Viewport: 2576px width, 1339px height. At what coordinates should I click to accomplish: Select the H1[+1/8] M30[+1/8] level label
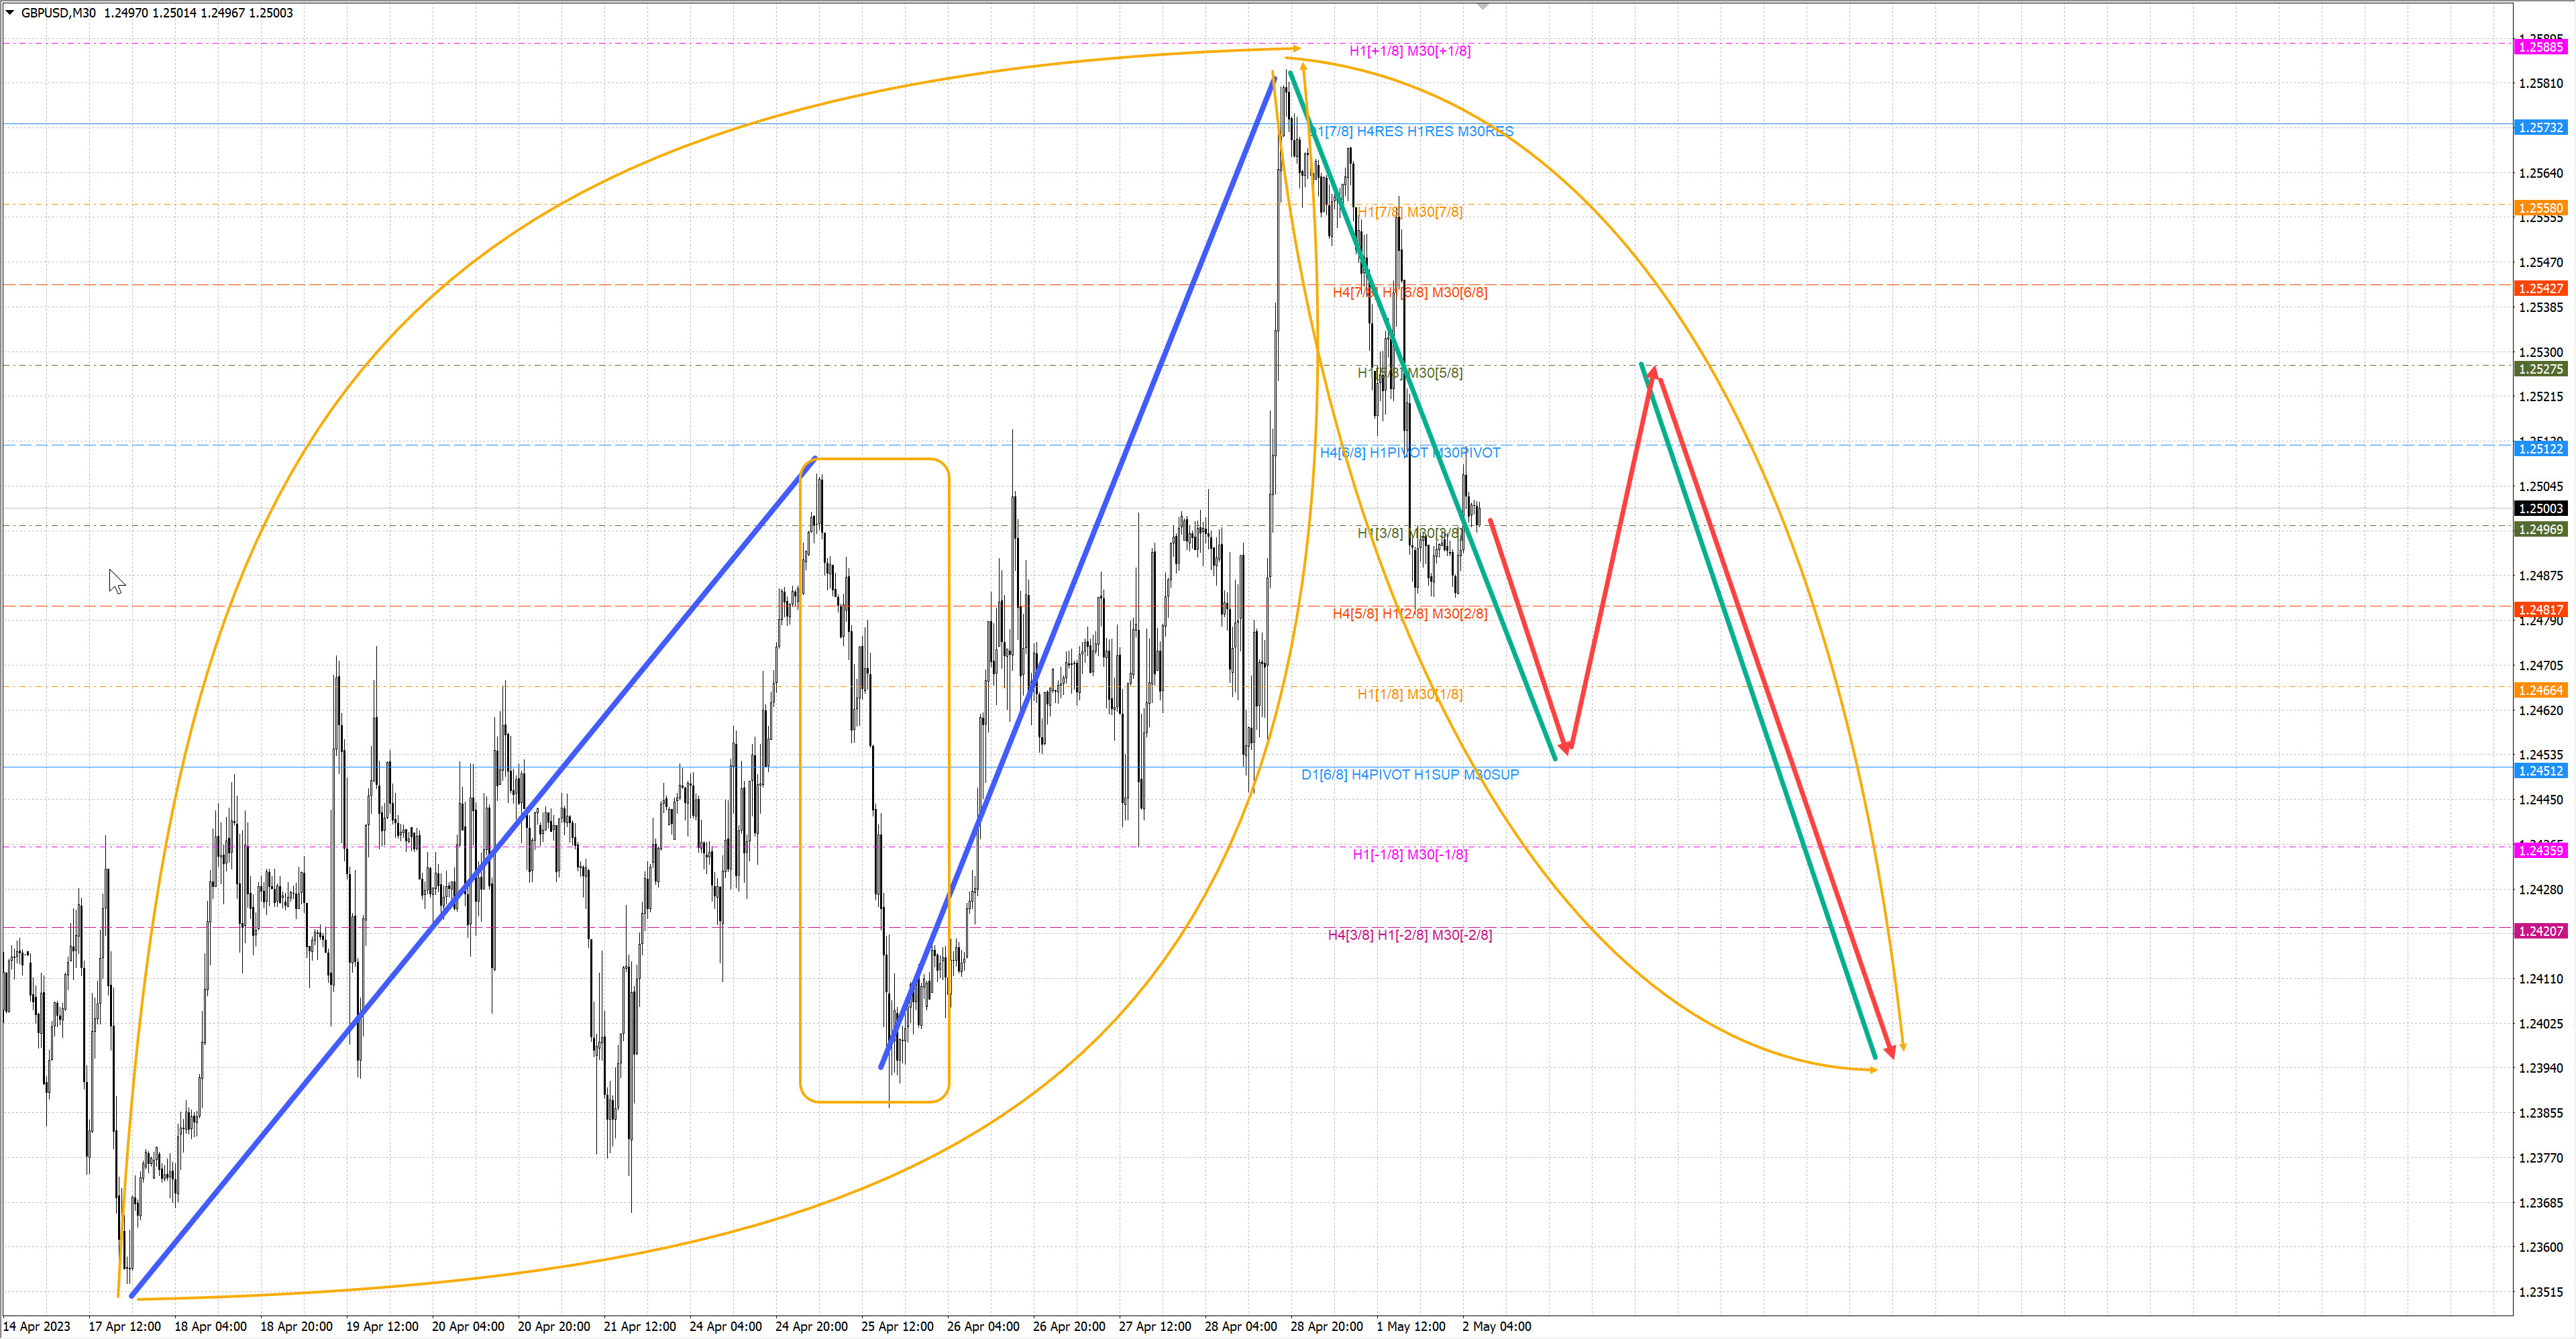1409,51
